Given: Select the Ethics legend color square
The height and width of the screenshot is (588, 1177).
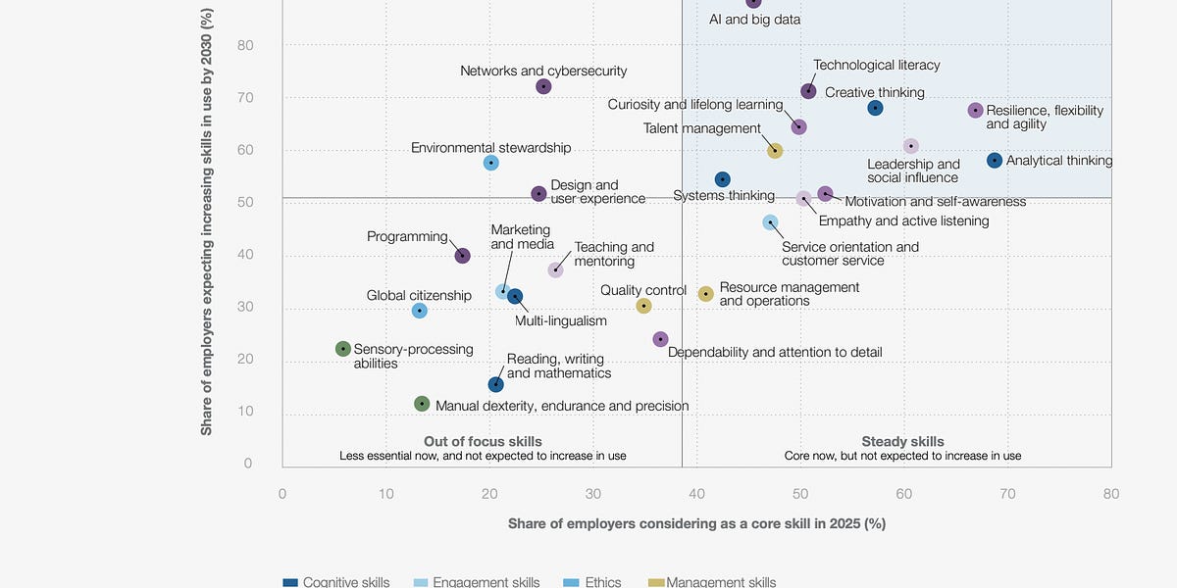Looking at the screenshot, I should tap(572, 583).
